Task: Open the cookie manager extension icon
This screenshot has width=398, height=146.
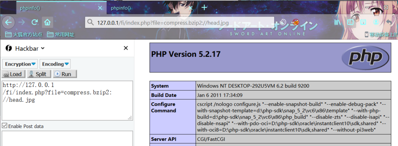Action: [x=283, y=22]
